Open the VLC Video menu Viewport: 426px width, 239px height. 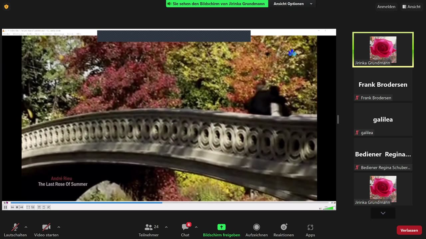pyautogui.click(x=38, y=34)
